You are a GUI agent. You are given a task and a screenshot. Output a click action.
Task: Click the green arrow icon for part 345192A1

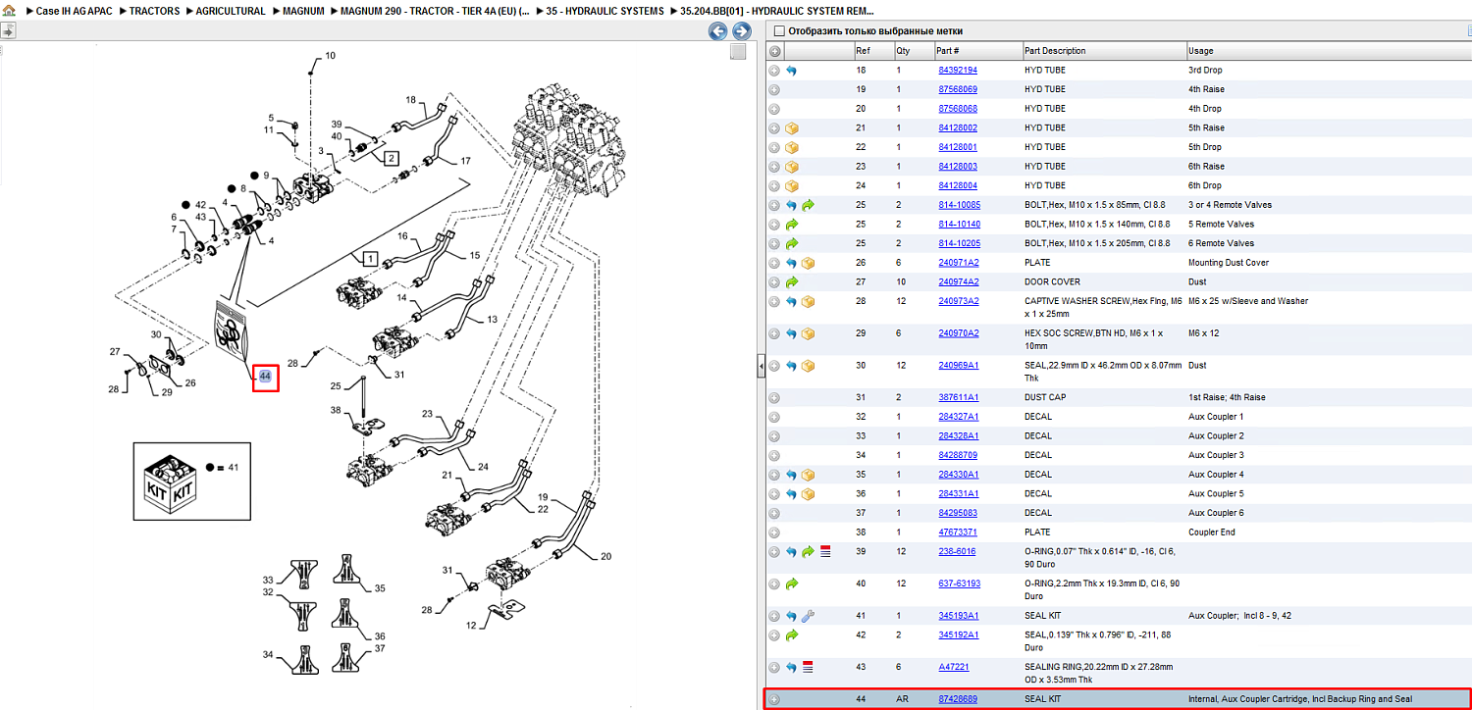click(x=791, y=634)
